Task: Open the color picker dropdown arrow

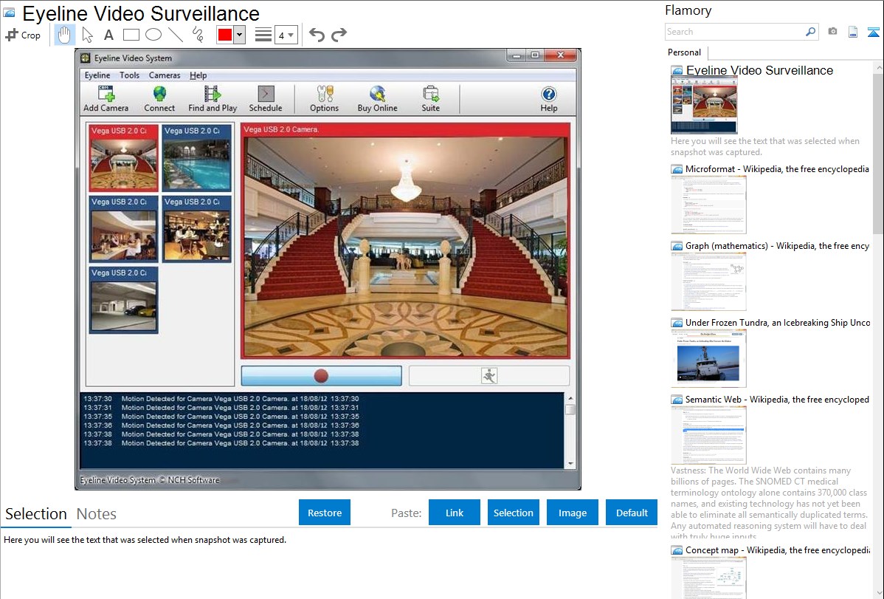Action: (239, 35)
